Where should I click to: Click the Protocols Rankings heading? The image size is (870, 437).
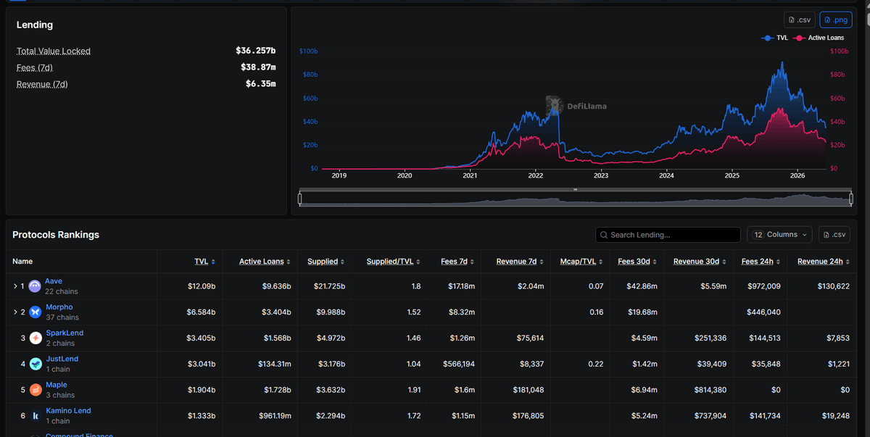tap(56, 235)
